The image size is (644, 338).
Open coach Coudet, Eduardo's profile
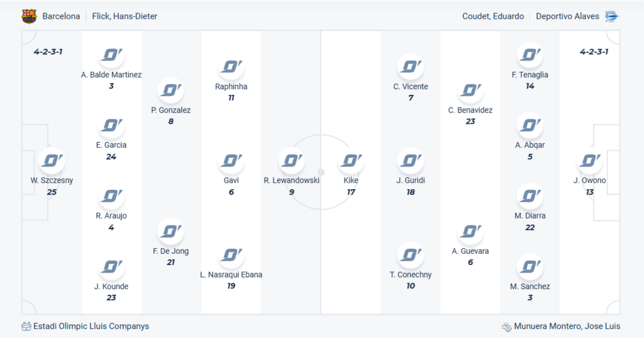tap(492, 16)
